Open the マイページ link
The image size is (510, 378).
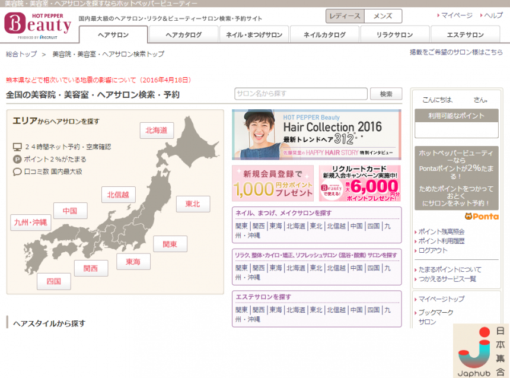(x=457, y=15)
